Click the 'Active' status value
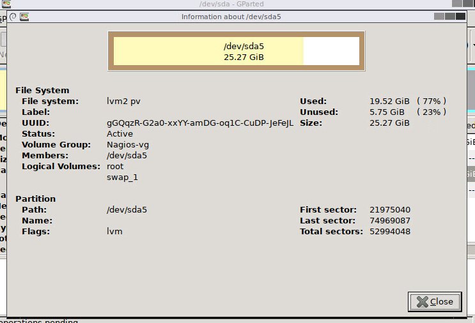 point(120,134)
